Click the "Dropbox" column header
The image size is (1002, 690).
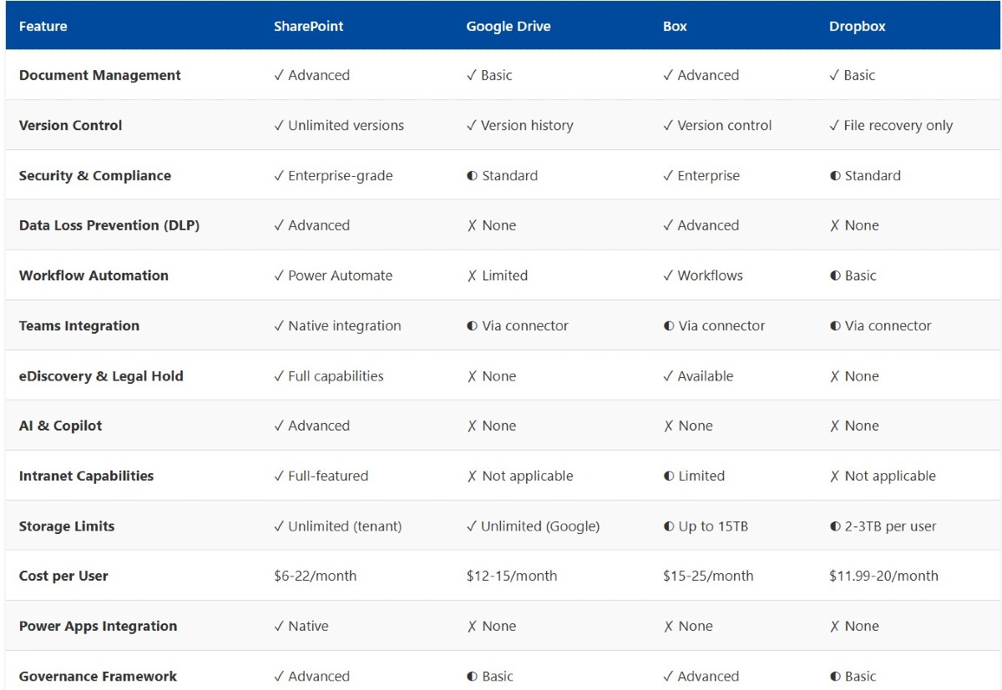[x=857, y=26]
